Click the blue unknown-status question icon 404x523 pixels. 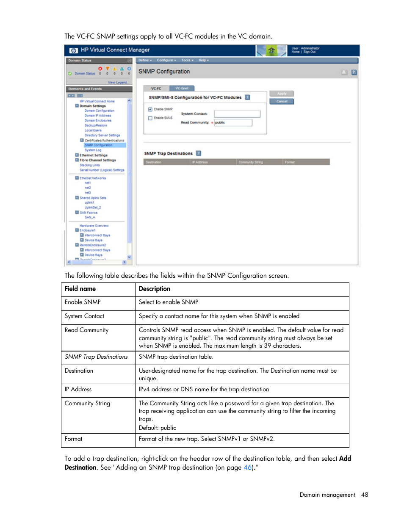pos(129,69)
